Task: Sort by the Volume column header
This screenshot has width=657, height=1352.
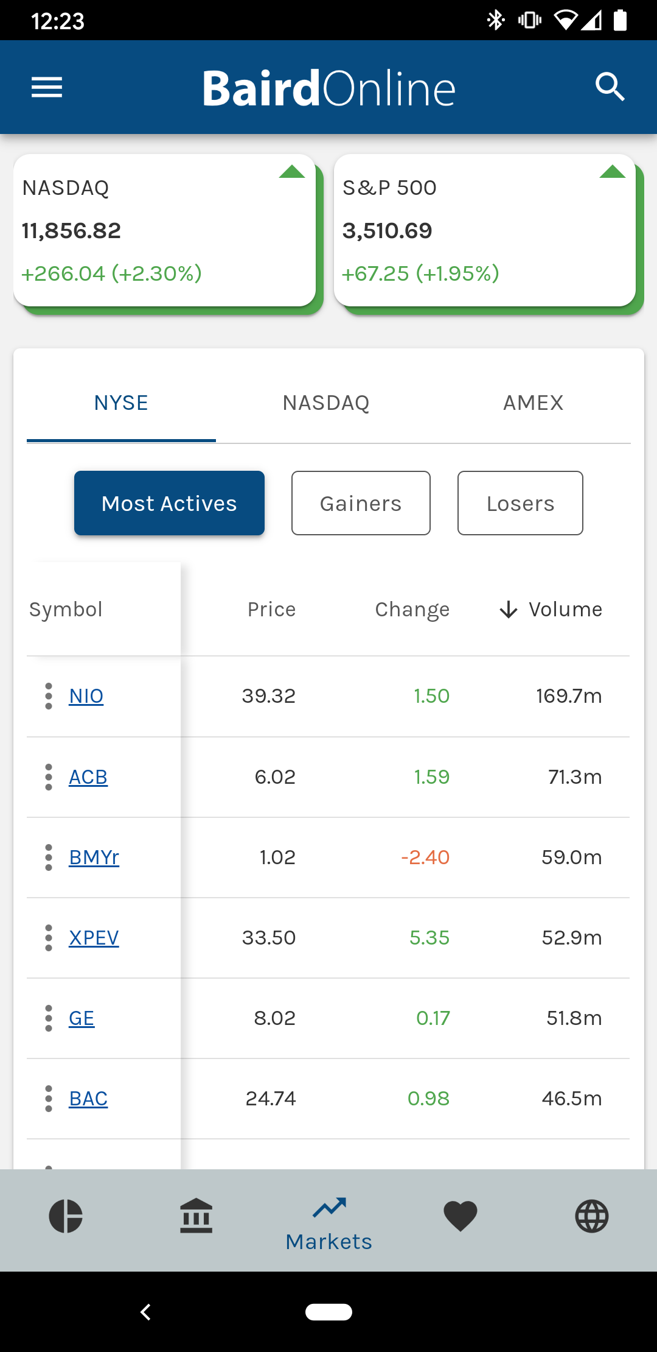Action: pos(566,610)
